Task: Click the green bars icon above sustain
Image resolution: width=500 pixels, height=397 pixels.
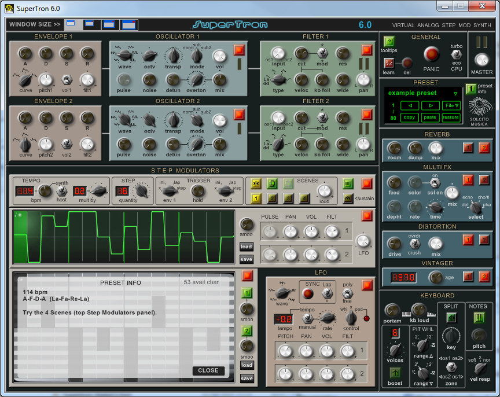Action: tap(348, 183)
